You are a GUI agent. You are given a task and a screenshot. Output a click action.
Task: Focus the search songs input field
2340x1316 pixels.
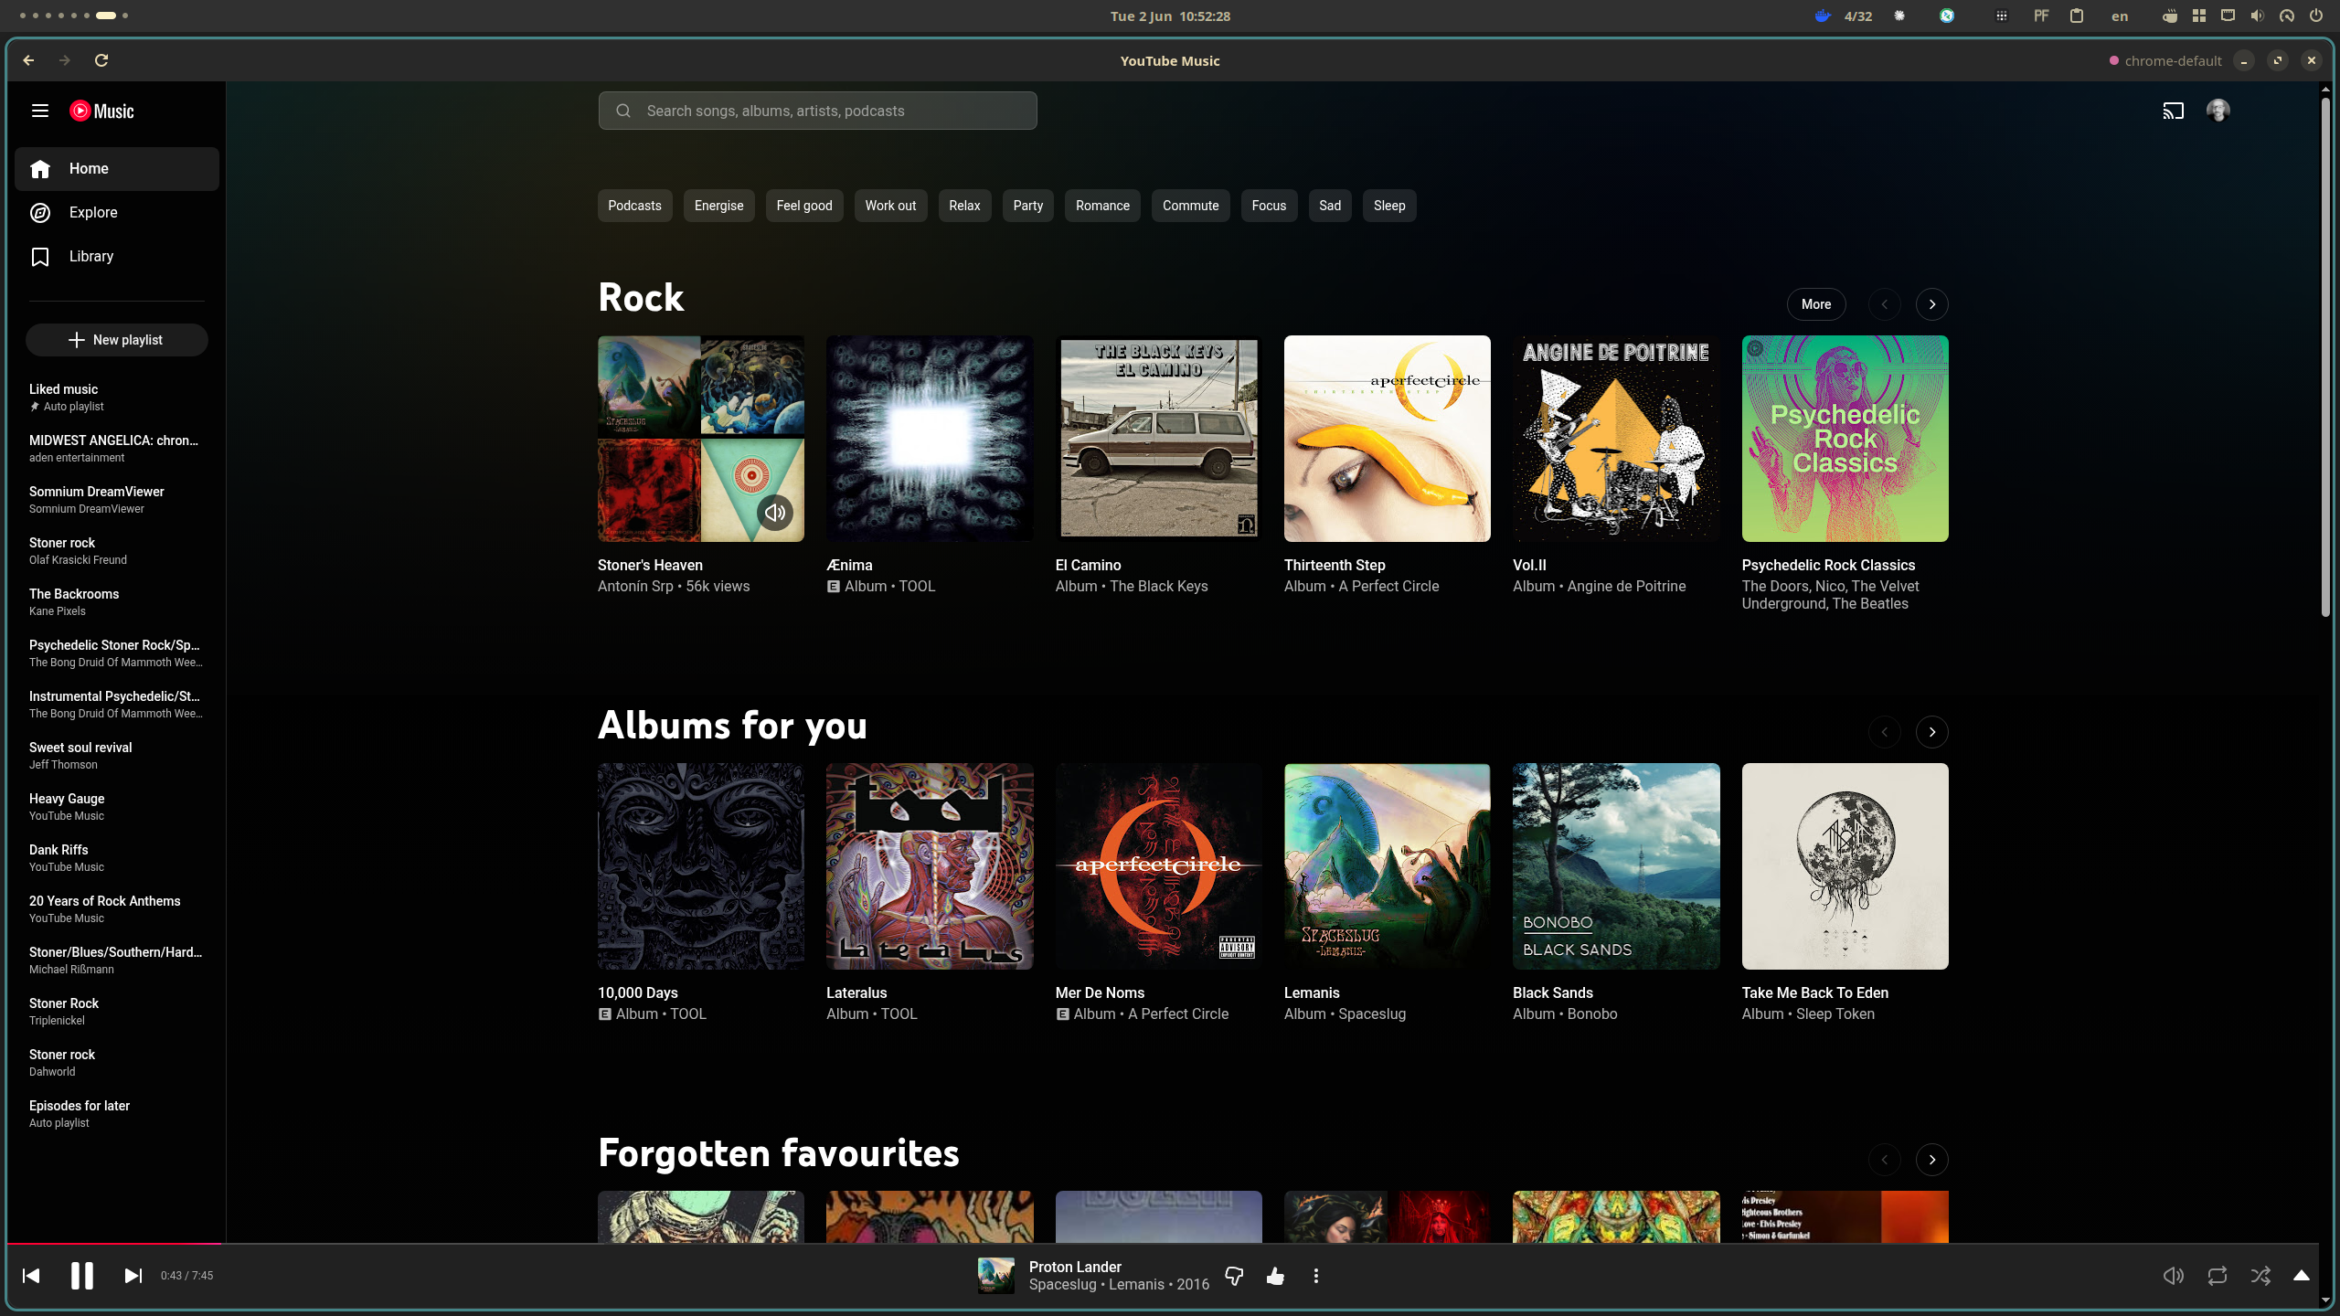point(818,111)
